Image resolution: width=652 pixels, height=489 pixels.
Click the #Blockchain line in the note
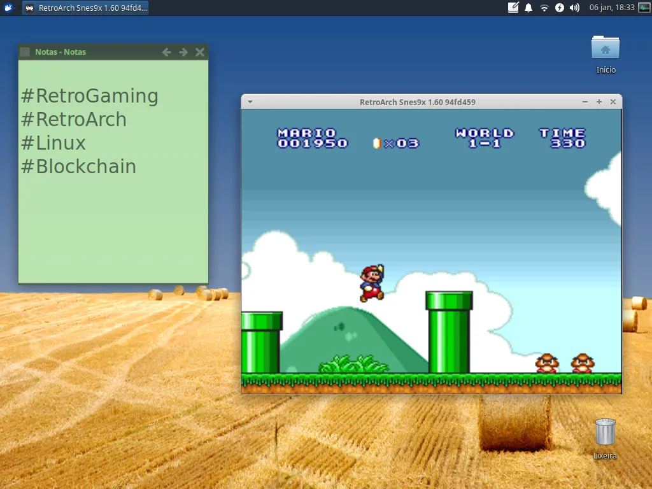pyautogui.click(x=78, y=166)
